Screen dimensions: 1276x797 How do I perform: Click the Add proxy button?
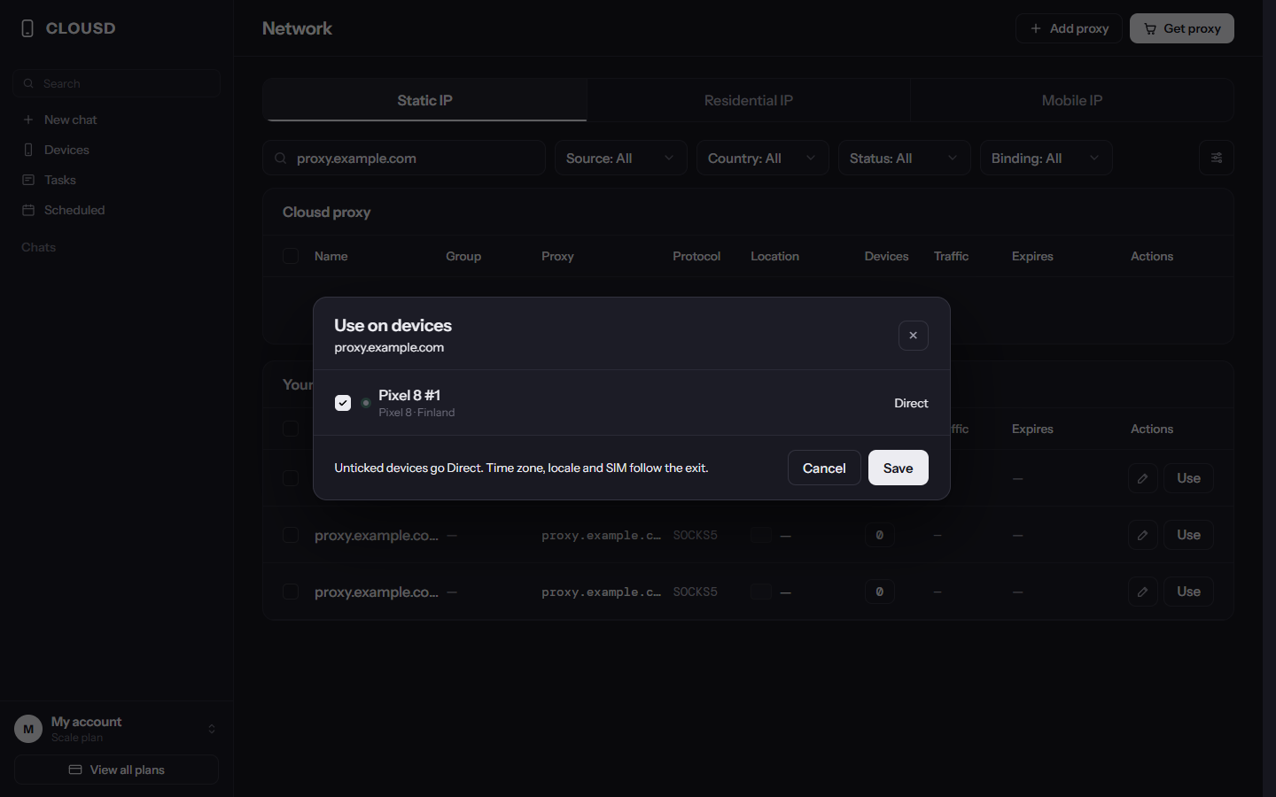tap(1069, 28)
